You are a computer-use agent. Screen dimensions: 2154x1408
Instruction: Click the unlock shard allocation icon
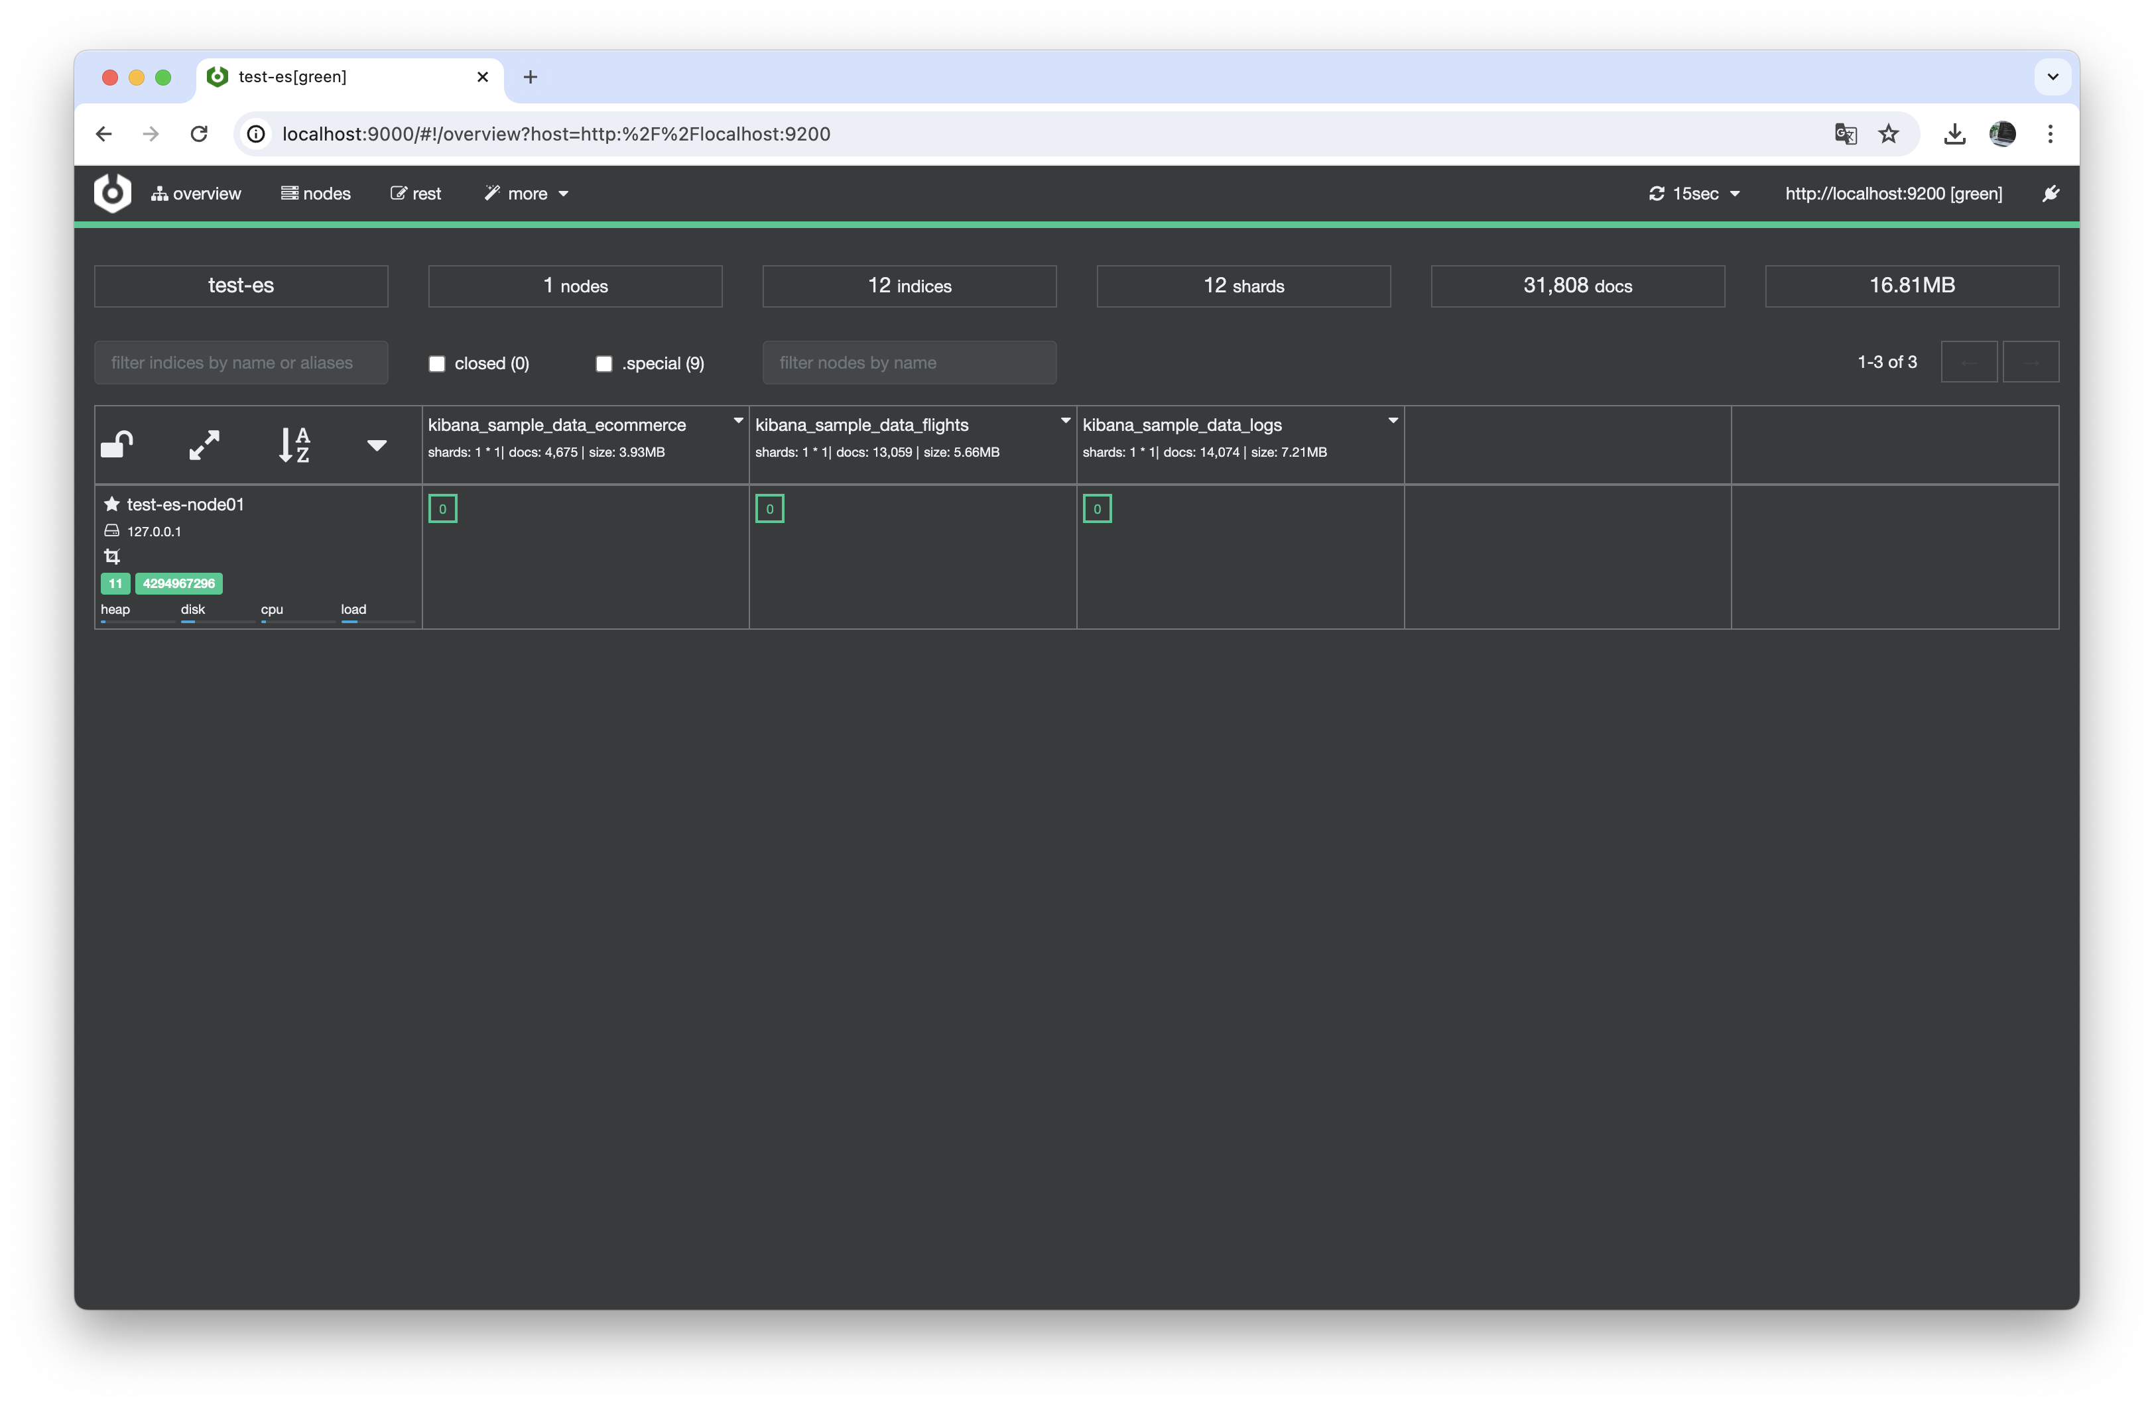(117, 444)
